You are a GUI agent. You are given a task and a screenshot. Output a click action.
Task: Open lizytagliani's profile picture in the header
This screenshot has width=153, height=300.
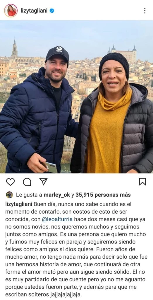11,11
